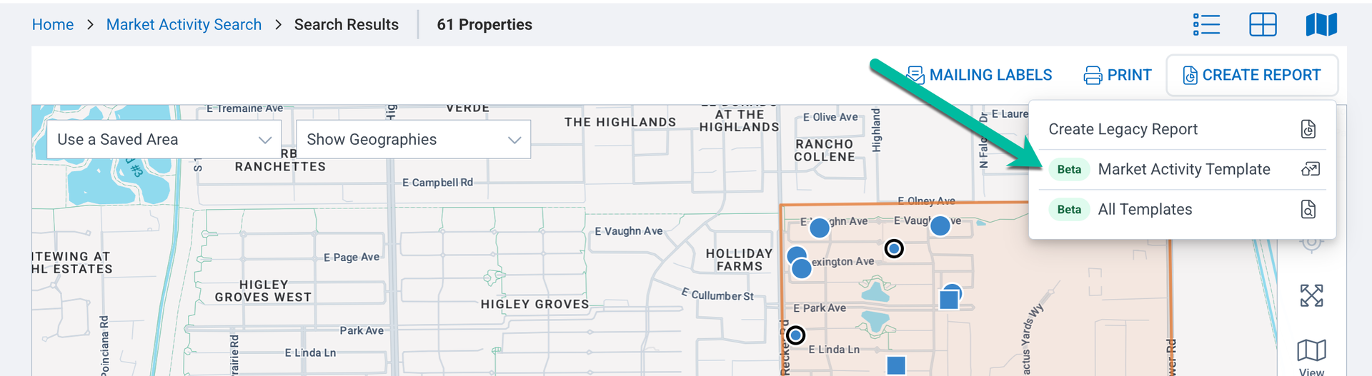Print the search results
The height and width of the screenshot is (376, 1372).
click(x=1118, y=75)
